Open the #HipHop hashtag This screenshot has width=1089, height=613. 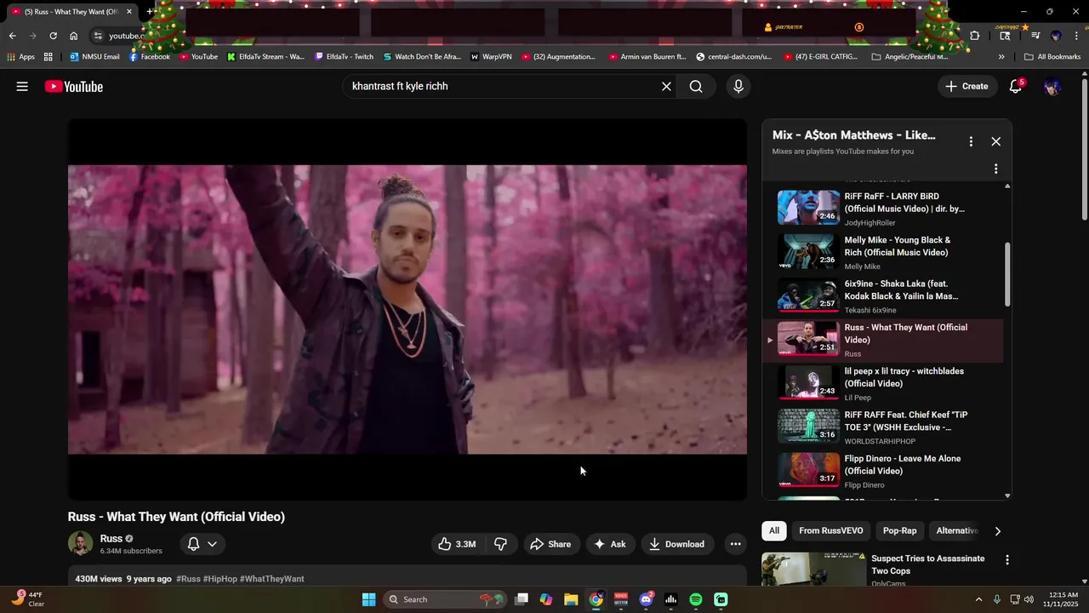(220, 579)
